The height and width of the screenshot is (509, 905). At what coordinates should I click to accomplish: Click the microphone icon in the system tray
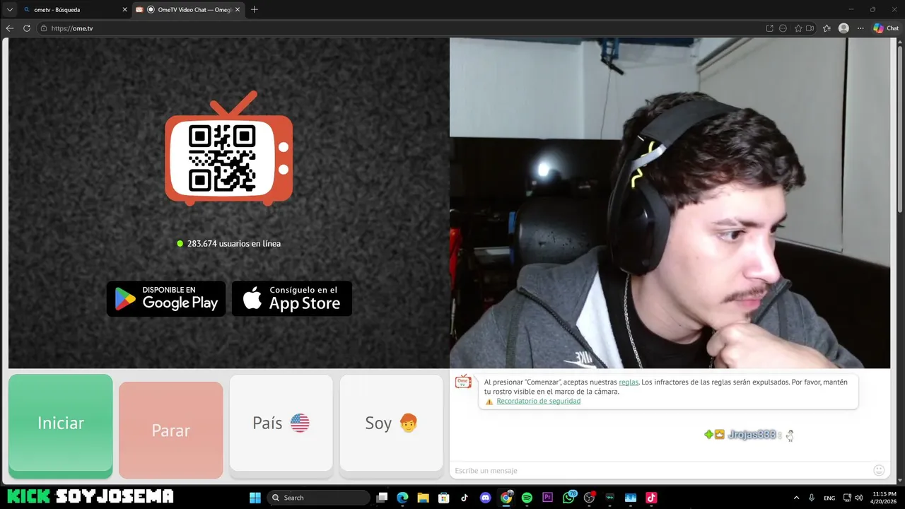click(x=812, y=498)
